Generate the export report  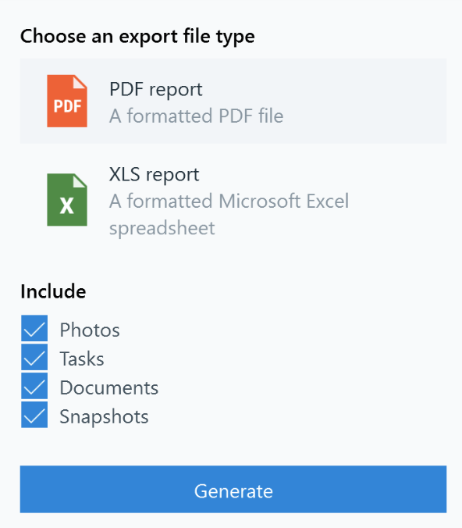click(233, 489)
